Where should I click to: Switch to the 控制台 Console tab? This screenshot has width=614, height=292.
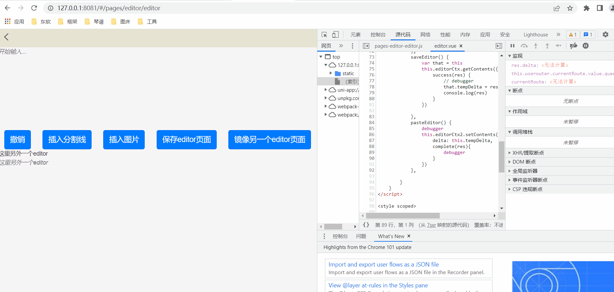point(378,34)
